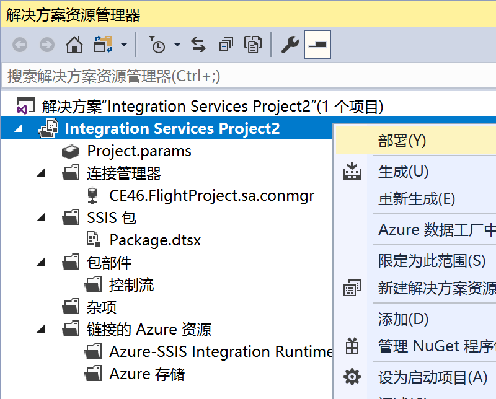Toggle the preview selected items button
The image size is (496, 399).
click(x=317, y=45)
